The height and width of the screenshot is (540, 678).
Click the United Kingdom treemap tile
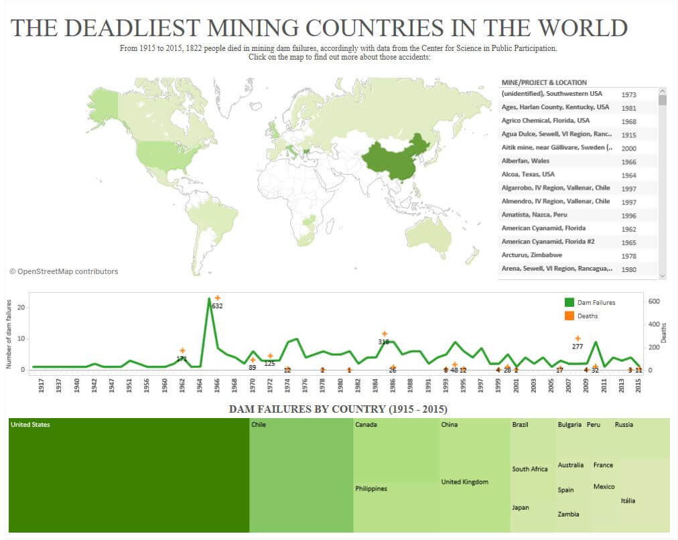pos(474,504)
